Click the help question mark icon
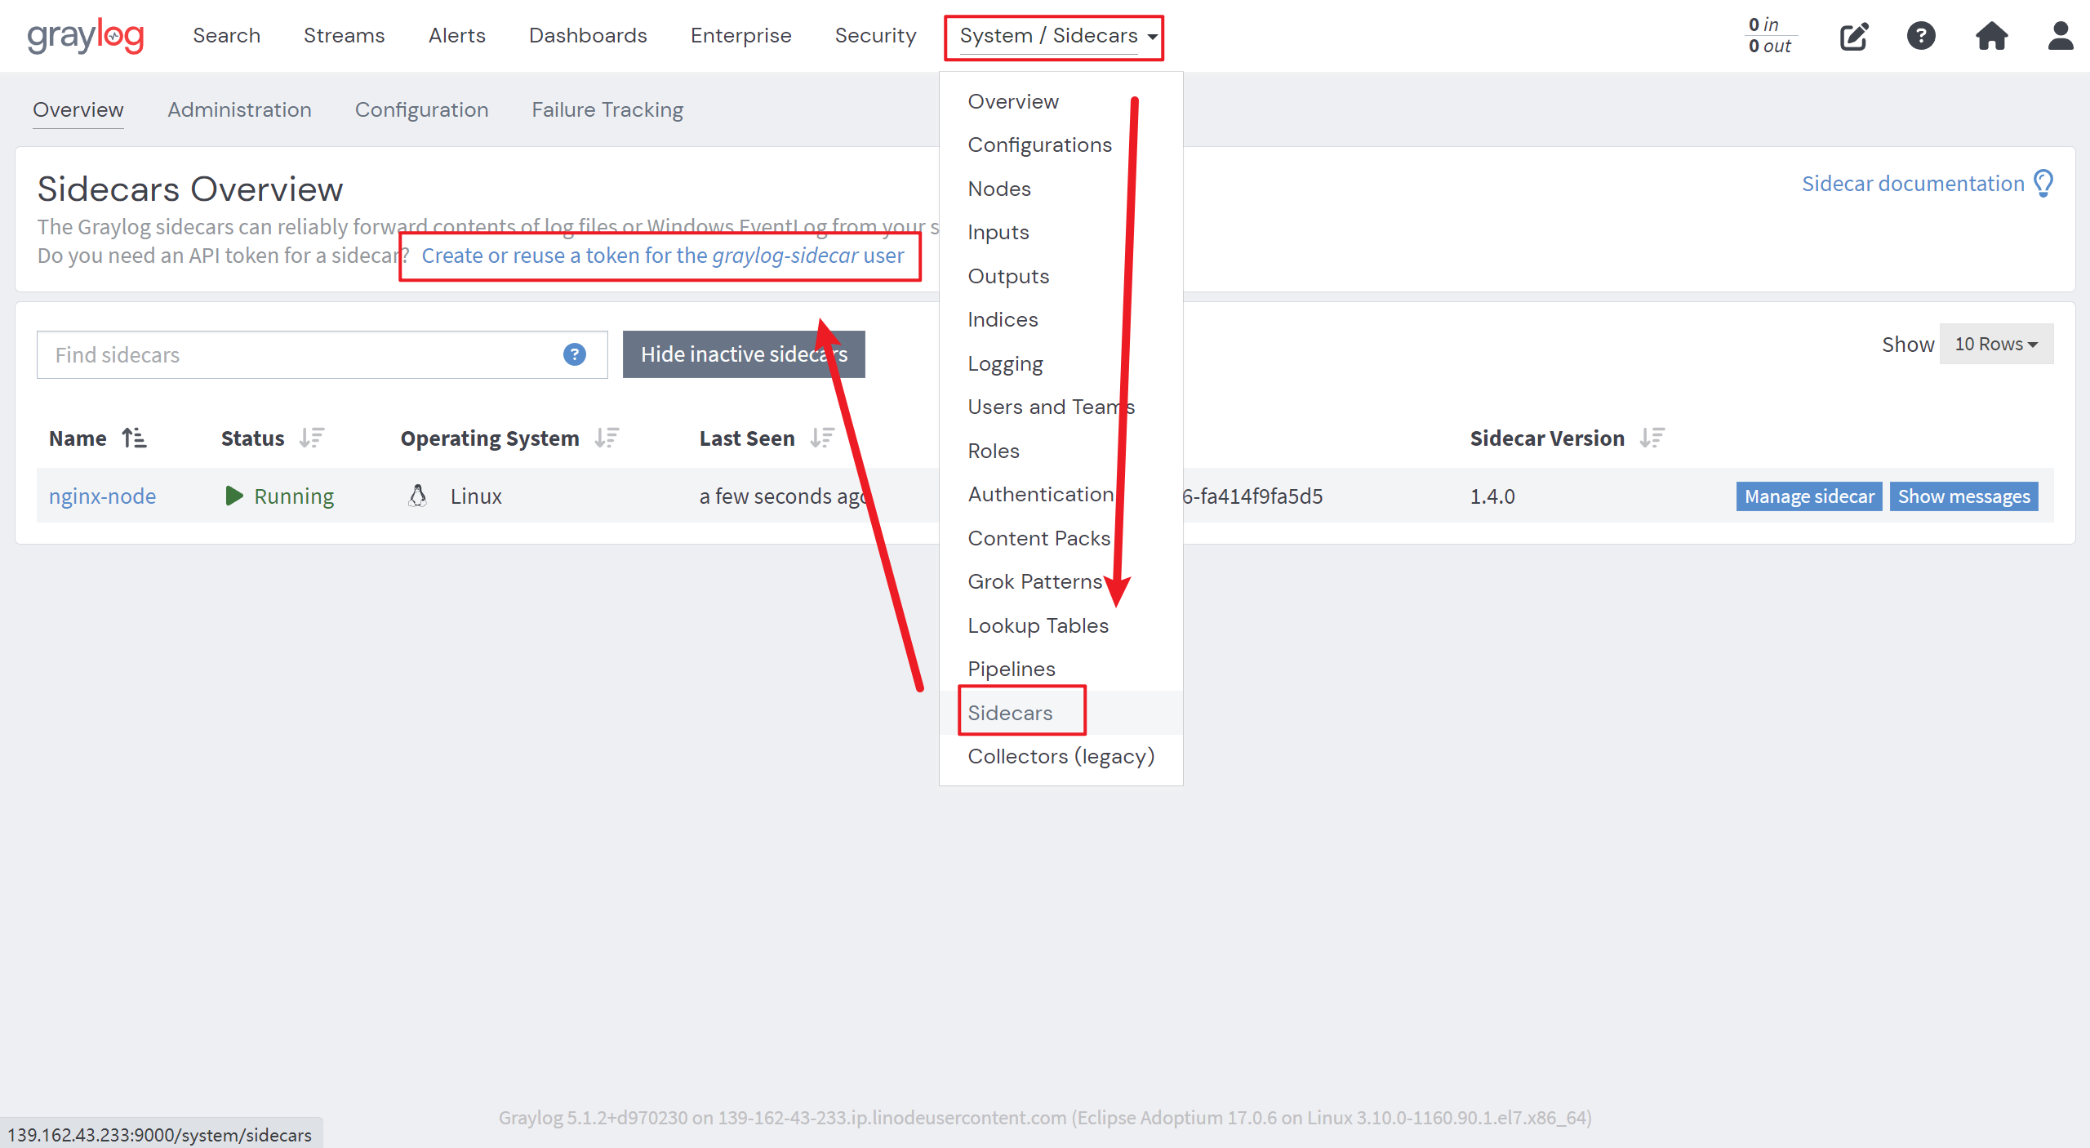Viewport: 2090px width, 1148px height. (1920, 36)
